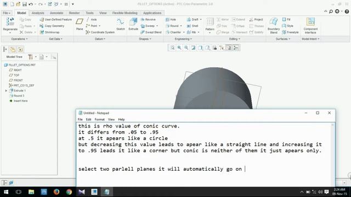
Task: Click the Insert Here marker in tree
Action: [18, 101]
